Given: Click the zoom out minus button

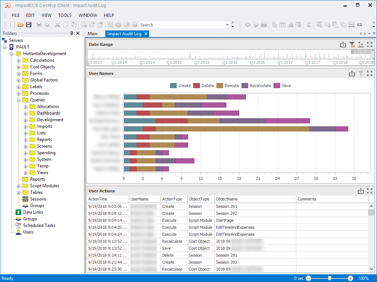Looking at the screenshot, I should point(309,278).
